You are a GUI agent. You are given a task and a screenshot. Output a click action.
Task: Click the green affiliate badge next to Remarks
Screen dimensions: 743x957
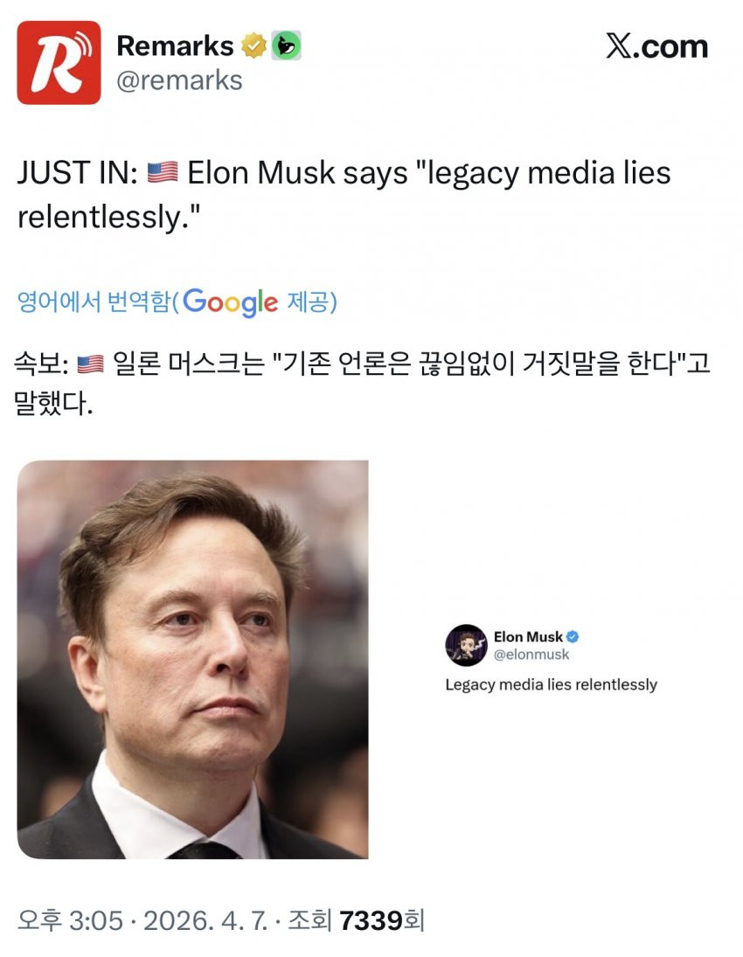click(x=286, y=45)
